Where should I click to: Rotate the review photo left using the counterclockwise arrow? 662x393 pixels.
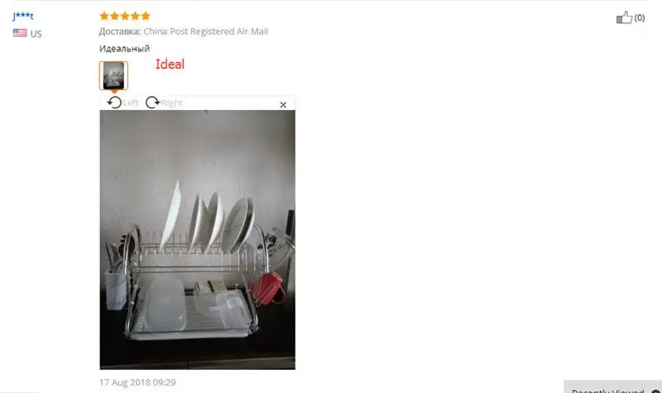pyautogui.click(x=114, y=103)
